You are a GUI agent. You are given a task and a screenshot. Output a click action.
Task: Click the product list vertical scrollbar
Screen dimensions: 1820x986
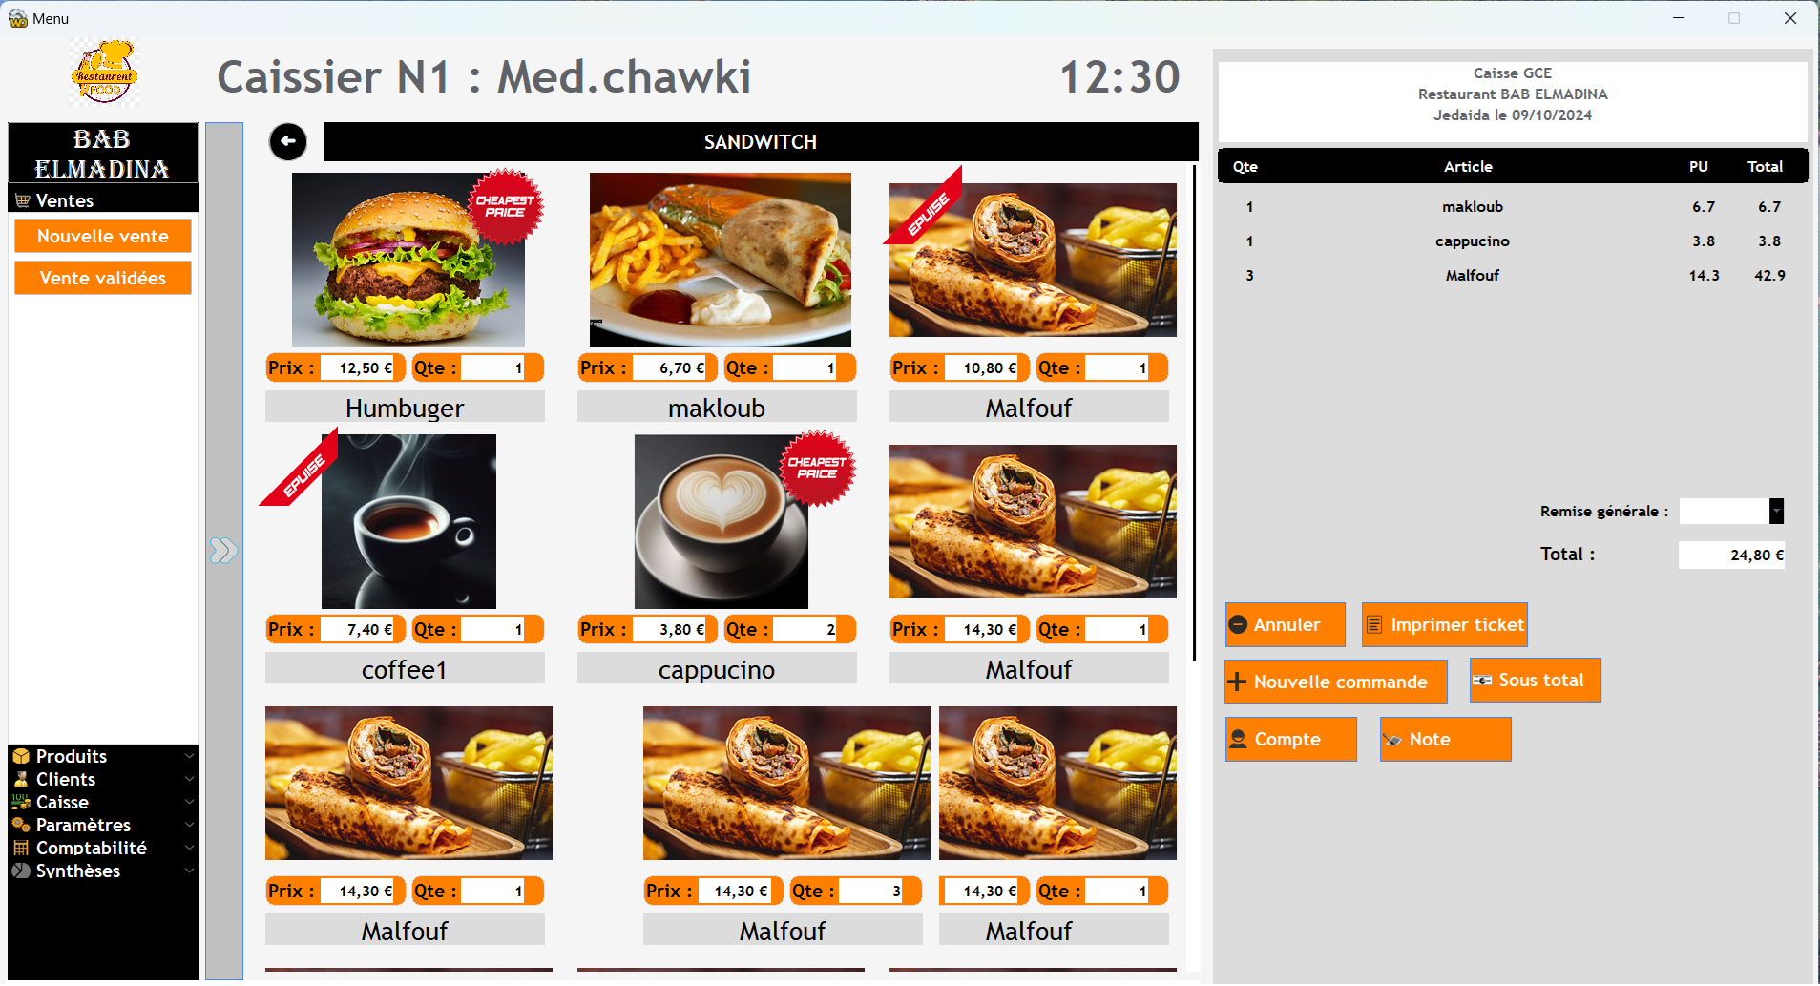(x=1194, y=412)
